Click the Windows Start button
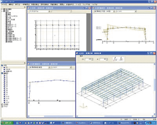157x125 pixels. [x=7, y=123]
